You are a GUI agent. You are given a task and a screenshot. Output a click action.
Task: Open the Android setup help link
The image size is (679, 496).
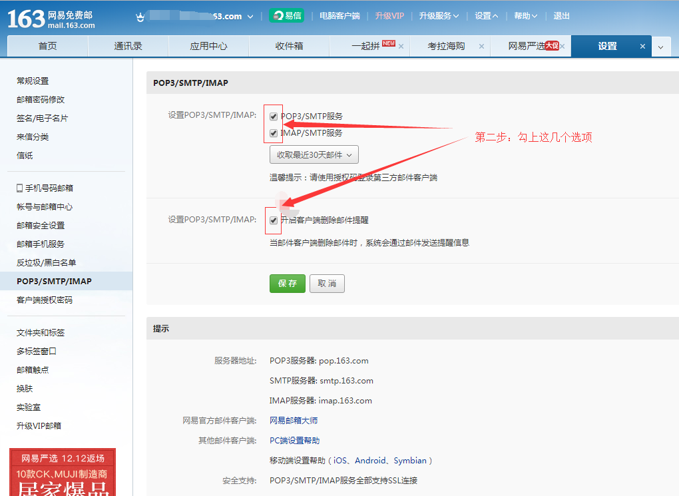370,461
